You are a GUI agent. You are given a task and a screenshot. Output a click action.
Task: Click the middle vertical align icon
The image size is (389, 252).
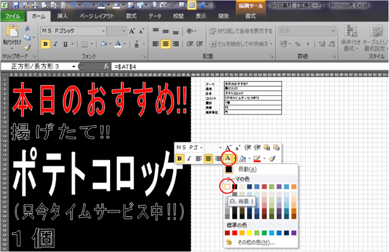(166, 31)
